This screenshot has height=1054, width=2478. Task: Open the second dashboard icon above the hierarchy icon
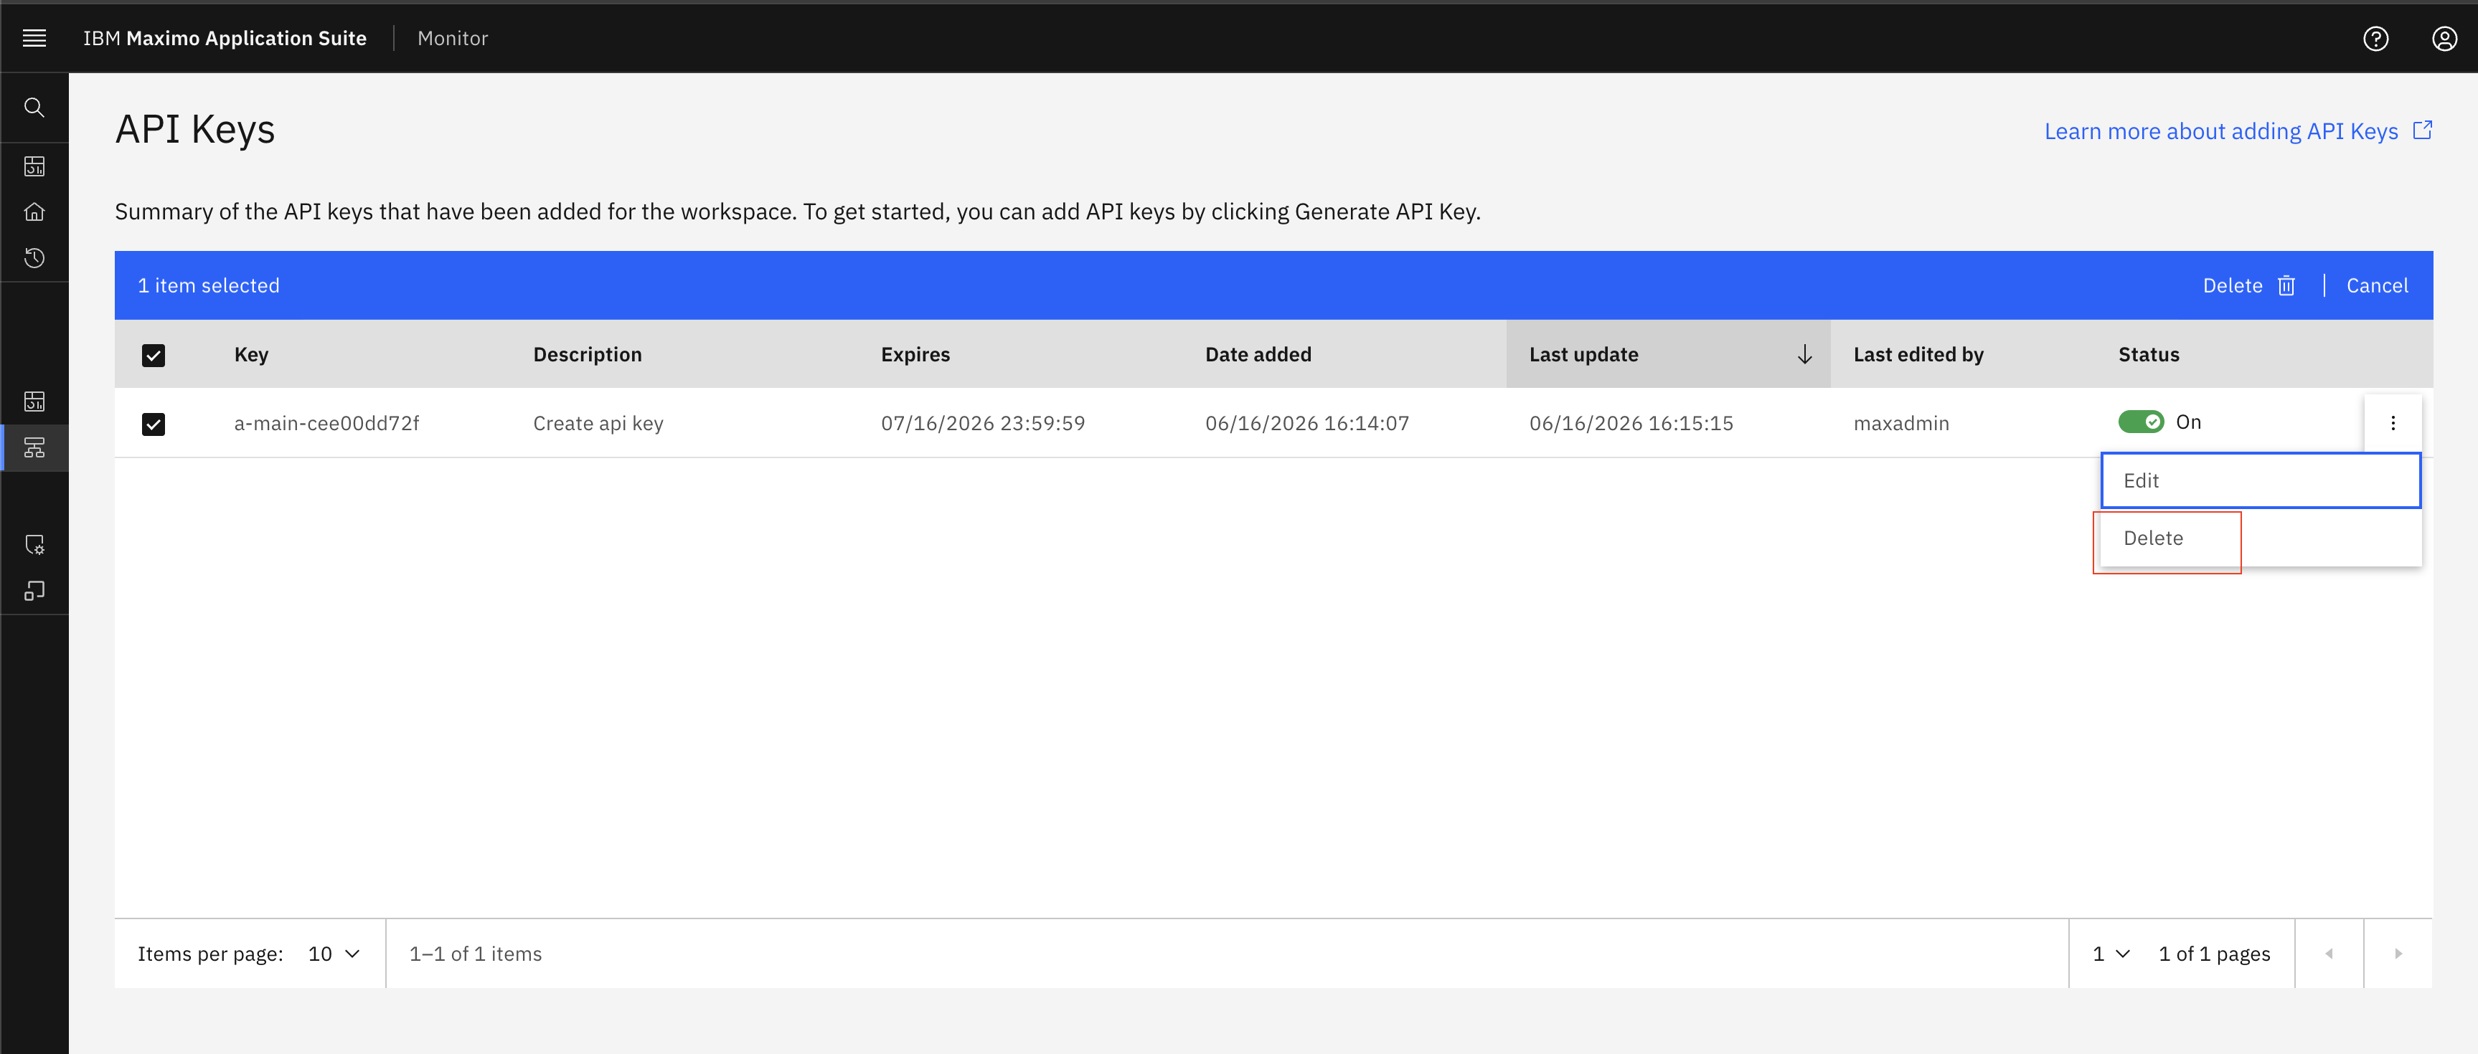34,401
